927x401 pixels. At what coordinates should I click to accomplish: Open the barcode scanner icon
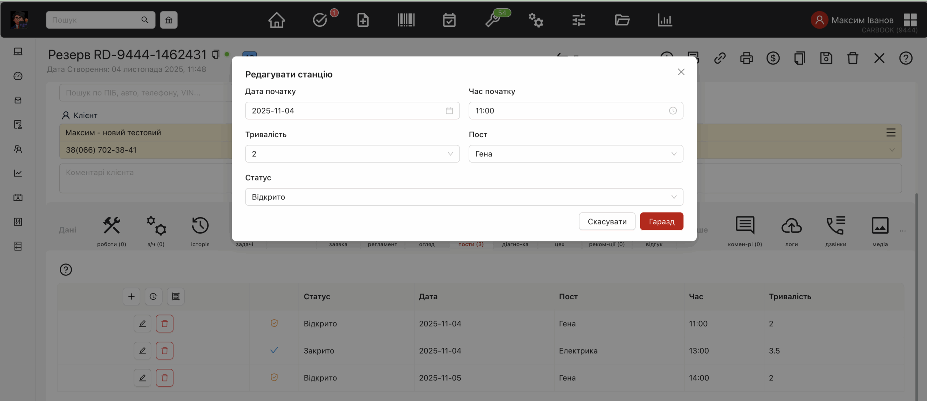(406, 20)
